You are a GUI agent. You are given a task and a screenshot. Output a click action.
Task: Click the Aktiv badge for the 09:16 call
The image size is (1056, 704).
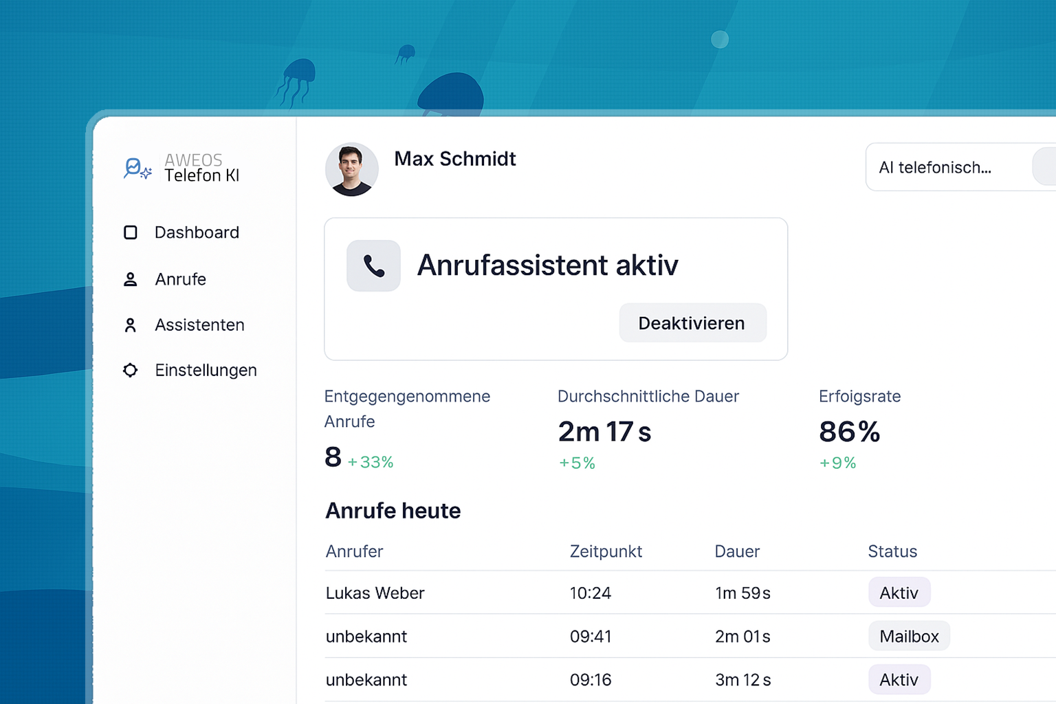tap(899, 679)
